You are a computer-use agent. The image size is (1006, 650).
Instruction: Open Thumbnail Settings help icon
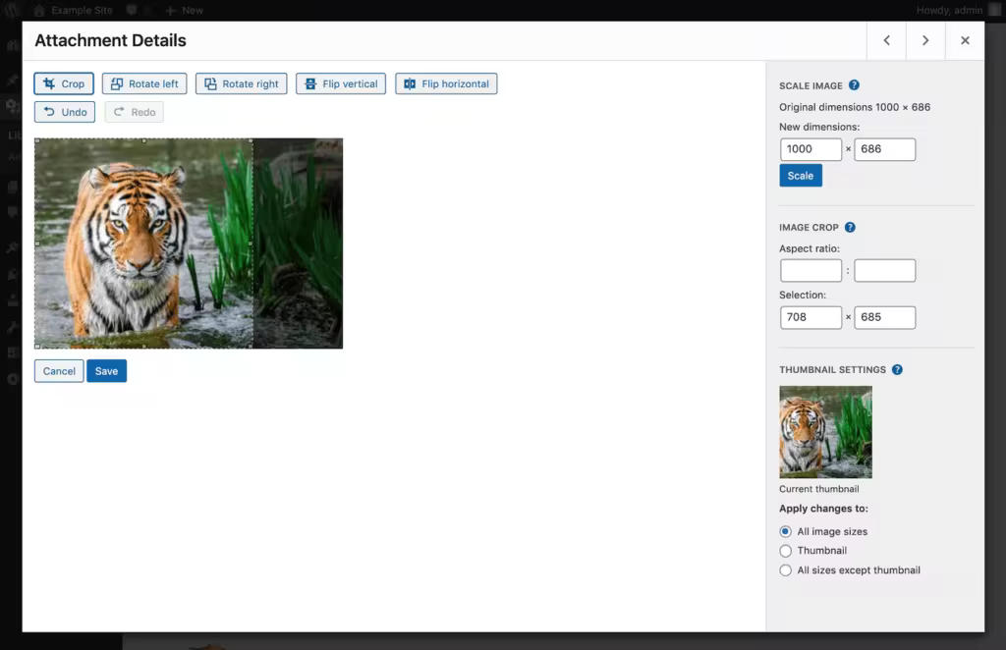tap(898, 369)
